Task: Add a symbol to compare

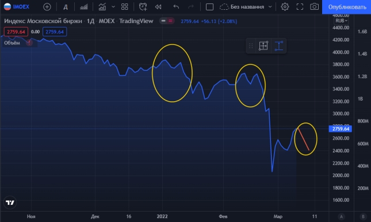Action: click(x=47, y=7)
